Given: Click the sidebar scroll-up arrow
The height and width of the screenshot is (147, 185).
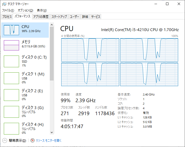Looking at the screenshot, I should tap(52, 25).
